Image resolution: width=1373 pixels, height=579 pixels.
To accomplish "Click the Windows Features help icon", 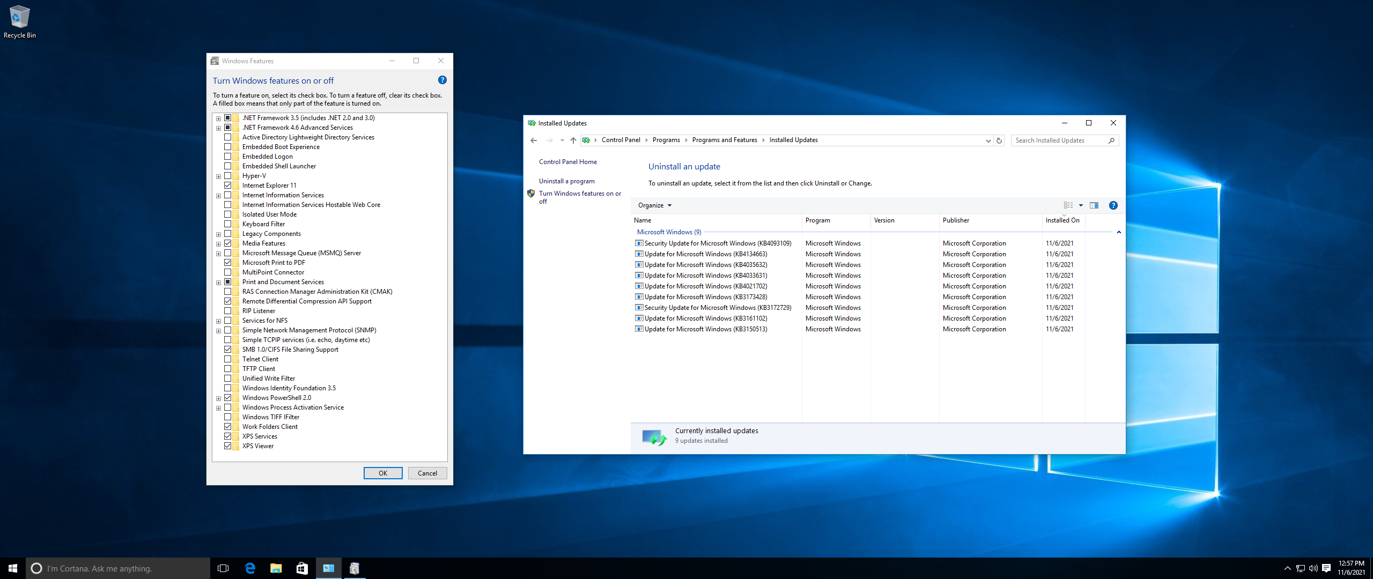I will [x=442, y=80].
